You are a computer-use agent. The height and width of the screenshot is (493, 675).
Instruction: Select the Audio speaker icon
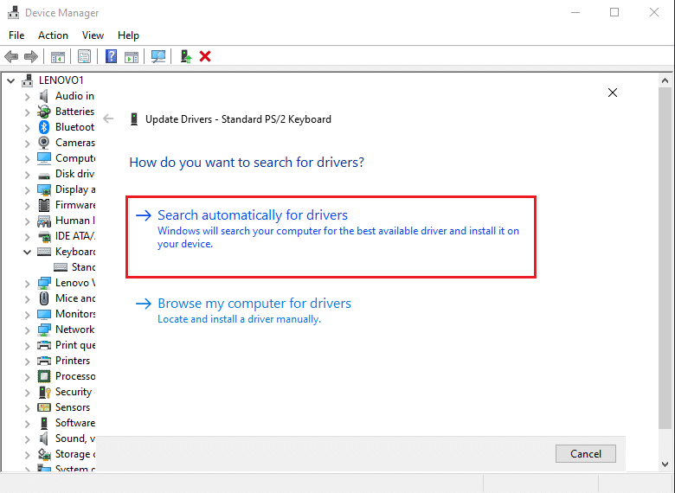(43, 95)
